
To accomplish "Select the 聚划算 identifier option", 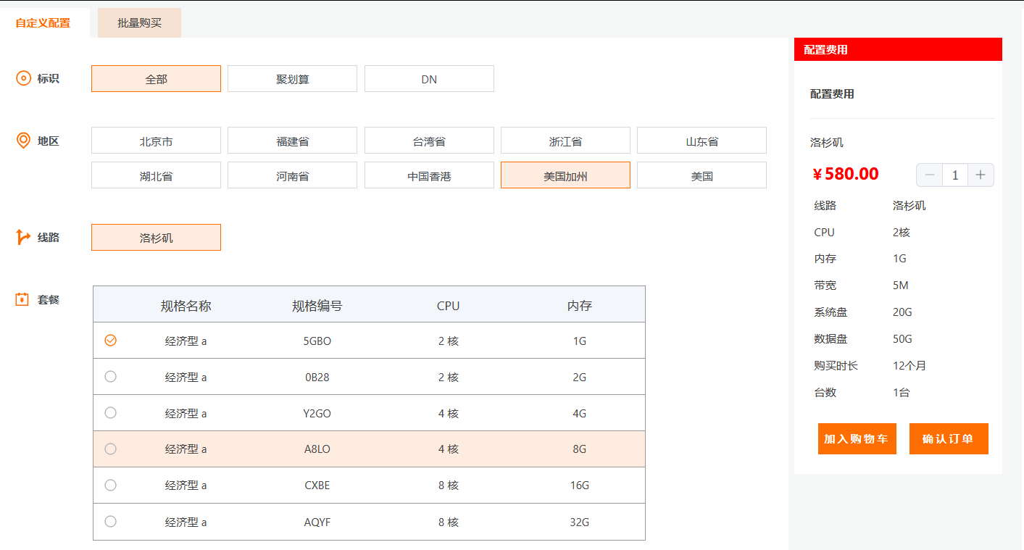I will (x=292, y=79).
